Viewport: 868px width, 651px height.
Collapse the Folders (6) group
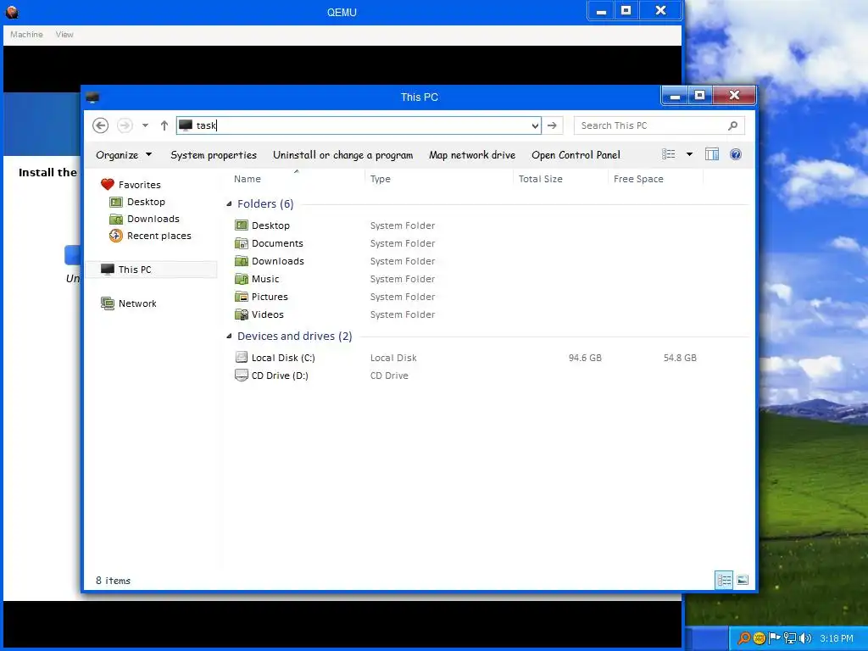coord(229,203)
